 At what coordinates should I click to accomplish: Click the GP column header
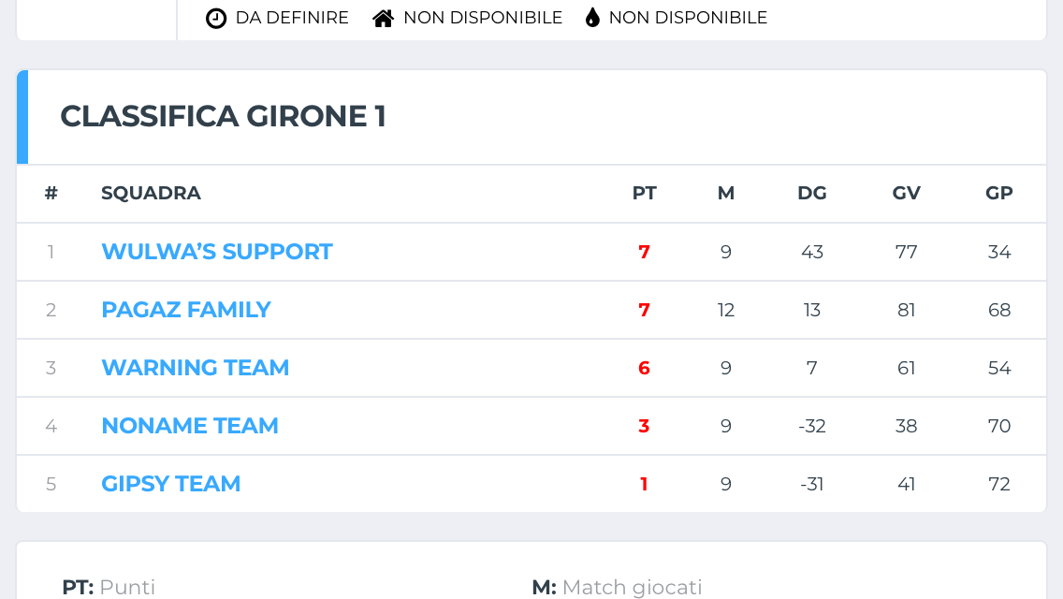click(x=999, y=194)
